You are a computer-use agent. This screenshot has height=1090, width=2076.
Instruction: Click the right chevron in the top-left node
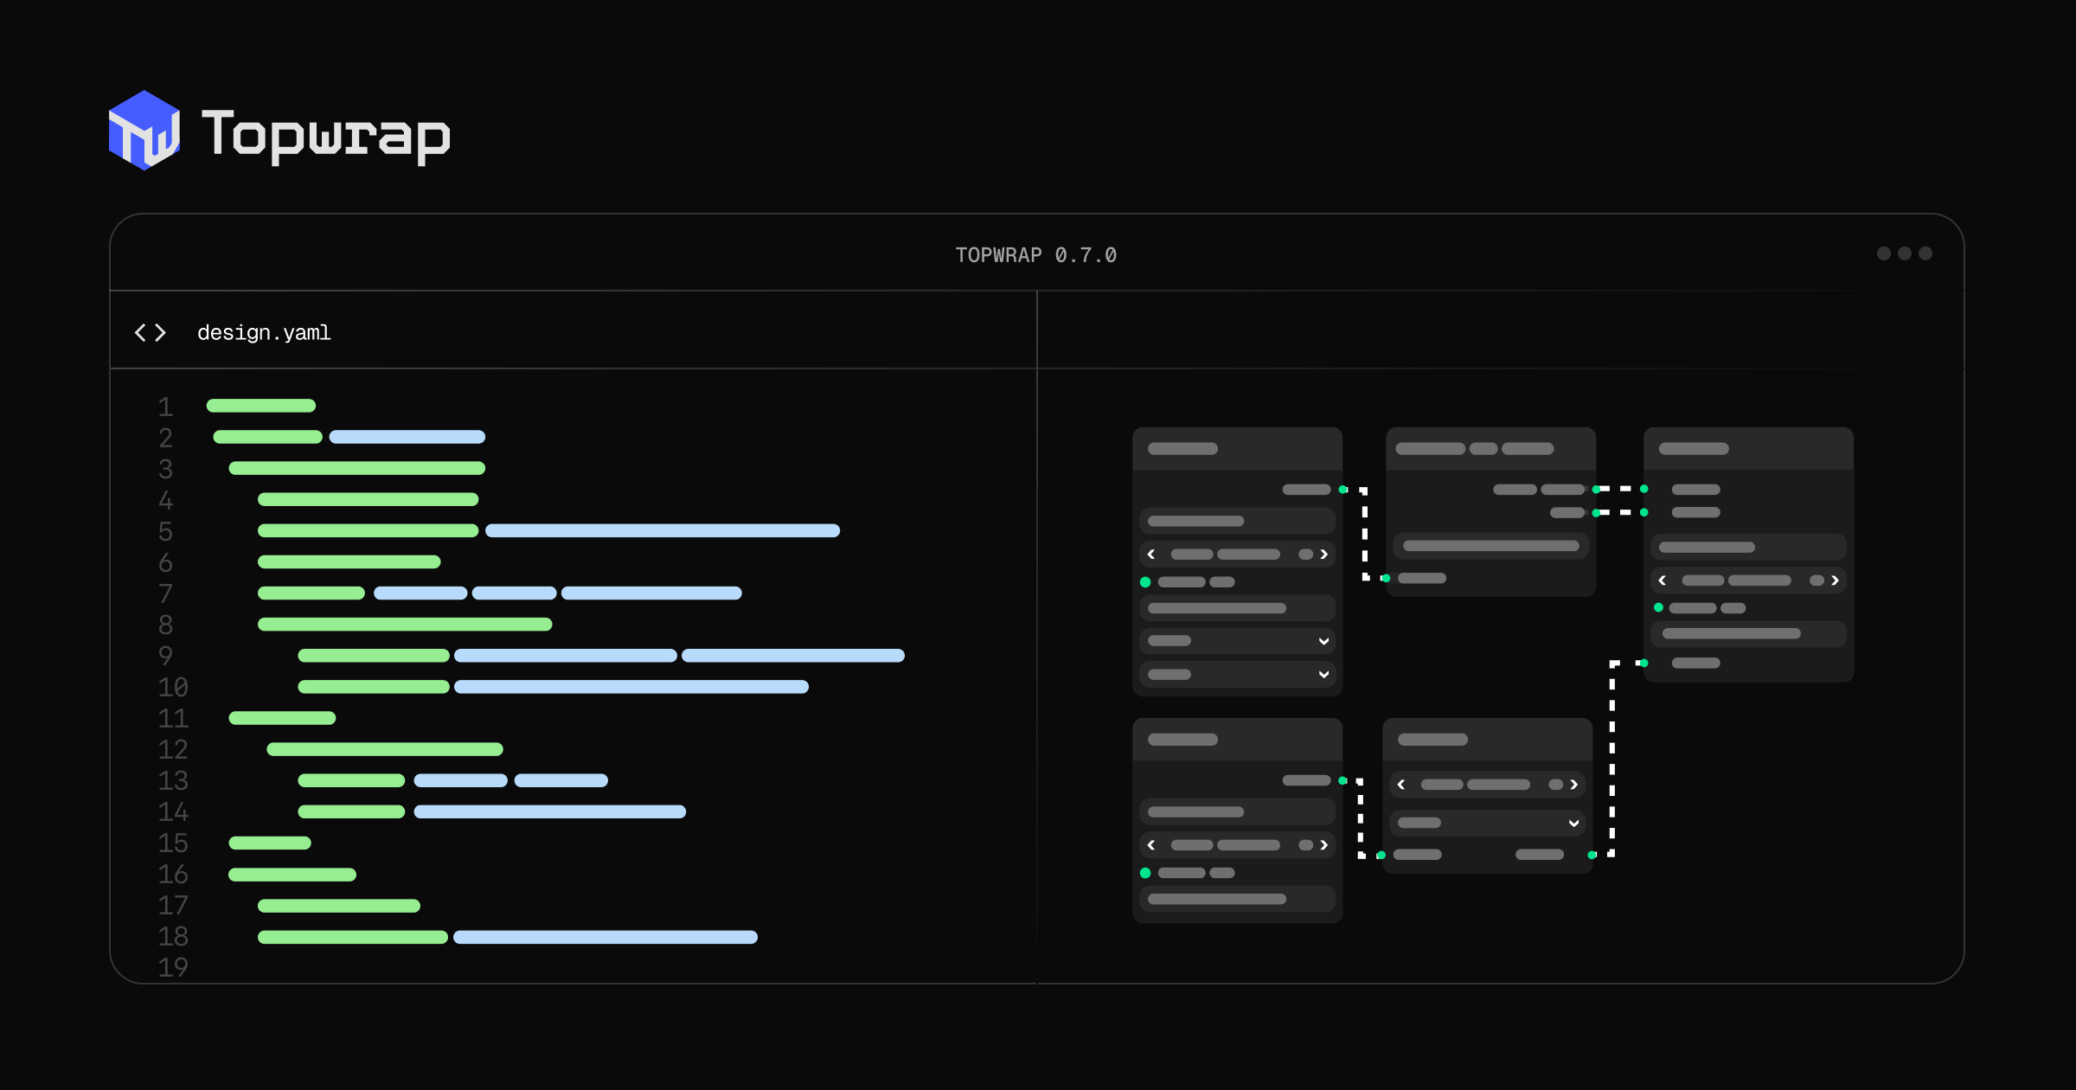click(1323, 554)
